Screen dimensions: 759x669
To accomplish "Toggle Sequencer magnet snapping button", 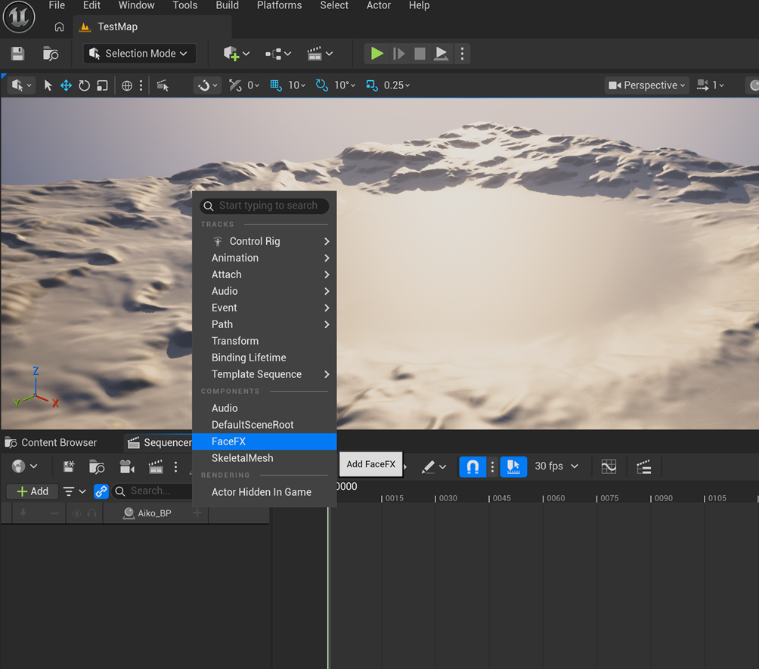I will coord(472,466).
